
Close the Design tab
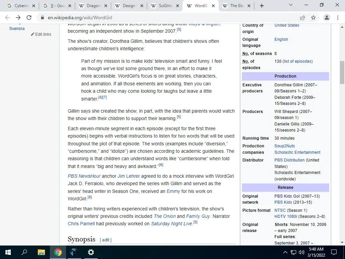pyautogui.click(x=142, y=6)
